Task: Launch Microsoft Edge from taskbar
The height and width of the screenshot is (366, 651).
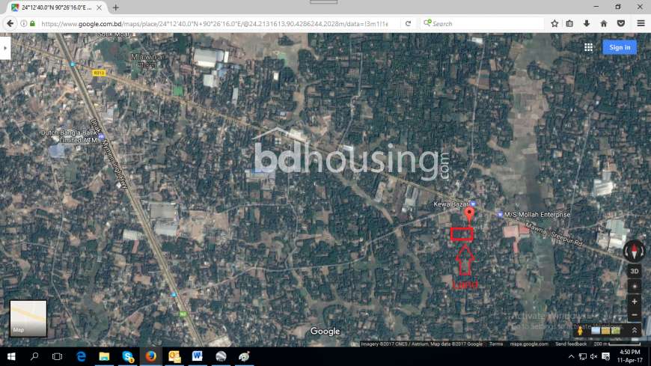Action: pyautogui.click(x=81, y=356)
